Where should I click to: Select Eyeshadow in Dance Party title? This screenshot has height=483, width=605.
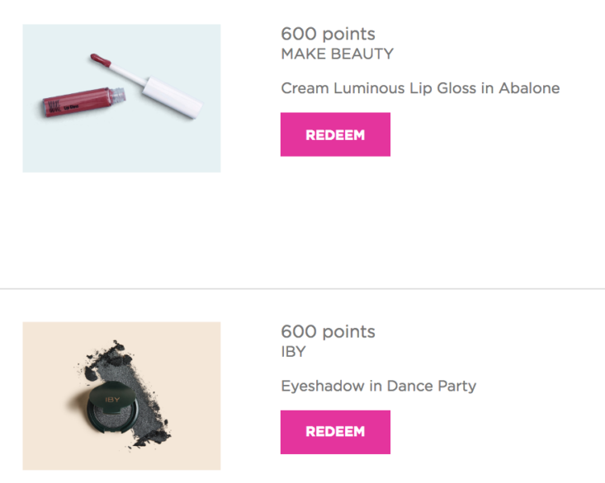(379, 386)
